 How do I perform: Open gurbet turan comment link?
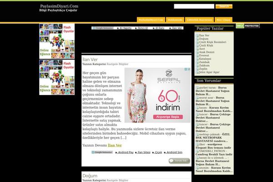pyautogui.click(x=212, y=91)
